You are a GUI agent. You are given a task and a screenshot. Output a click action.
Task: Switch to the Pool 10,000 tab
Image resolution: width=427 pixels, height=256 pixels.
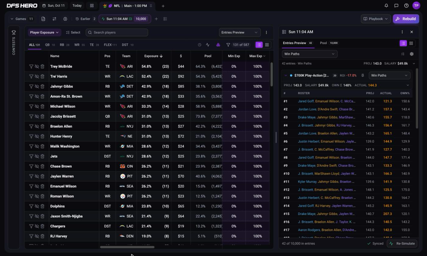point(329,43)
